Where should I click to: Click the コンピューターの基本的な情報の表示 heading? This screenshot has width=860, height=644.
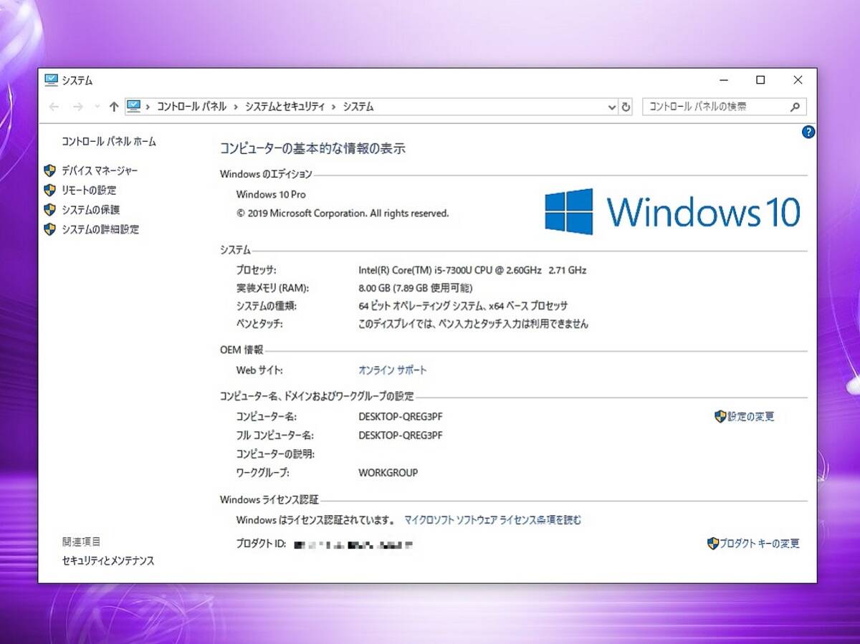pos(312,149)
